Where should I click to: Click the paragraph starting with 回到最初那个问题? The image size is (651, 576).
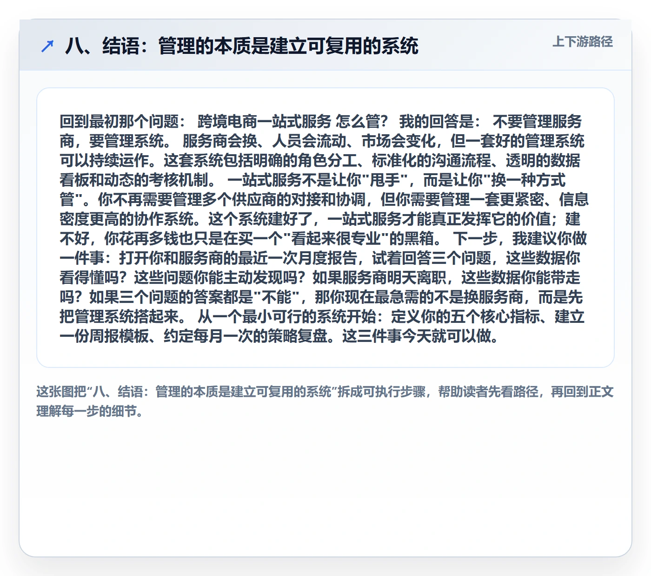tap(324, 229)
